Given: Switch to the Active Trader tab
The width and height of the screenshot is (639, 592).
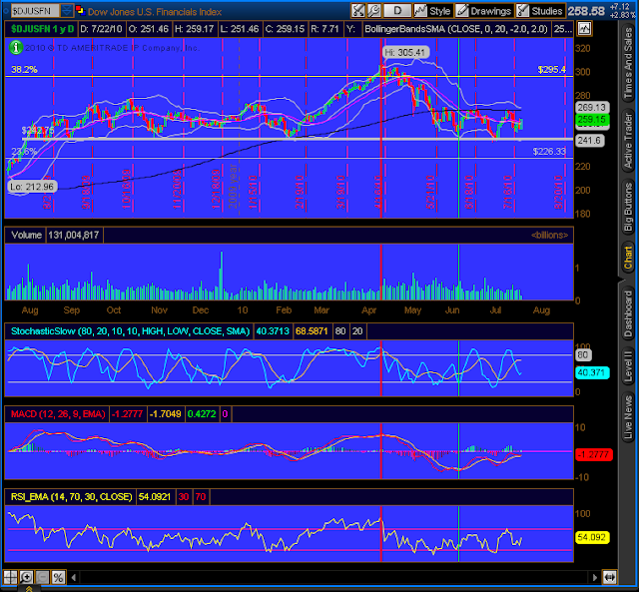Looking at the screenshot, I should pyautogui.click(x=628, y=141).
